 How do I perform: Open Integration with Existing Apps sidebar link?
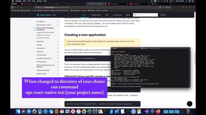45,33
